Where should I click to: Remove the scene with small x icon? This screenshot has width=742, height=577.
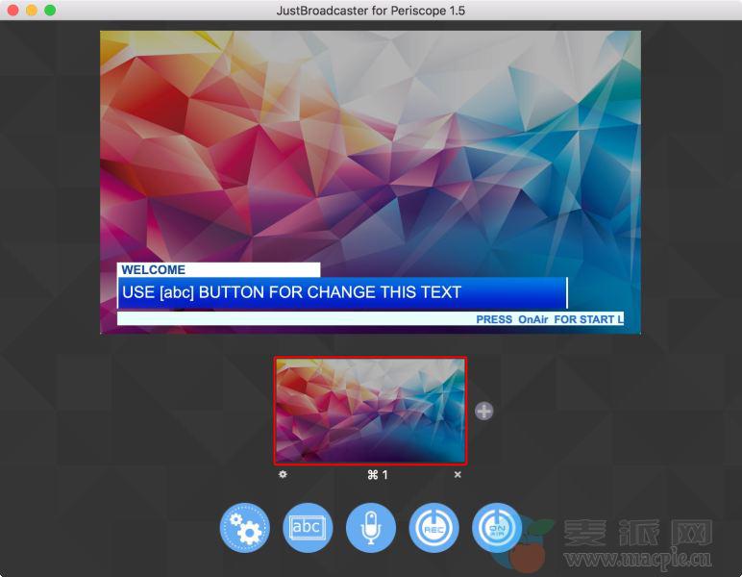pyautogui.click(x=458, y=474)
